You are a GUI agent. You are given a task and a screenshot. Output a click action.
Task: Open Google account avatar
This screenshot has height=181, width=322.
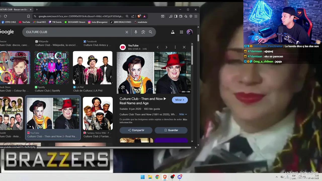click(190, 32)
